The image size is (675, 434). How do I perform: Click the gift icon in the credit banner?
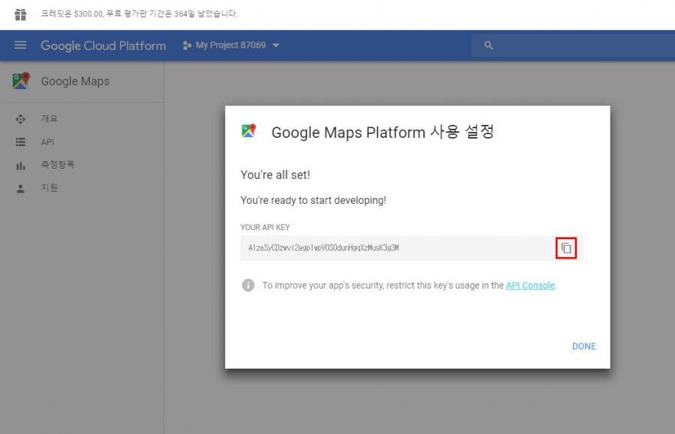pyautogui.click(x=21, y=13)
